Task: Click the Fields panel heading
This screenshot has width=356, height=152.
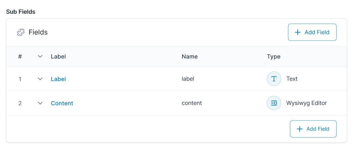Action: click(x=38, y=32)
